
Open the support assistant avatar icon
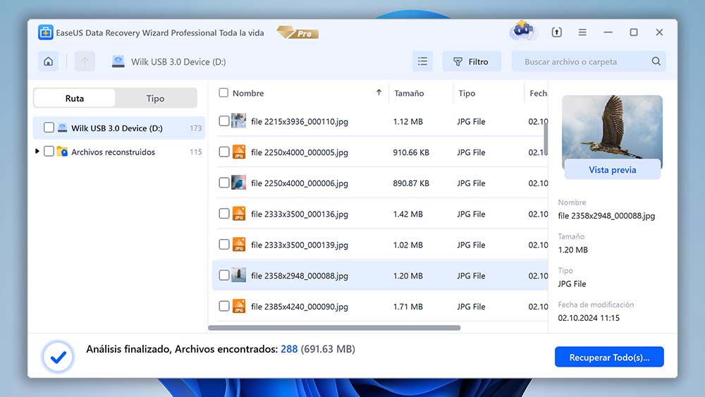click(x=522, y=31)
